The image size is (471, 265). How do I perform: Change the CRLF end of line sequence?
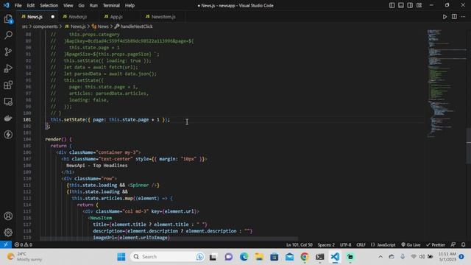pyautogui.click(x=361, y=245)
